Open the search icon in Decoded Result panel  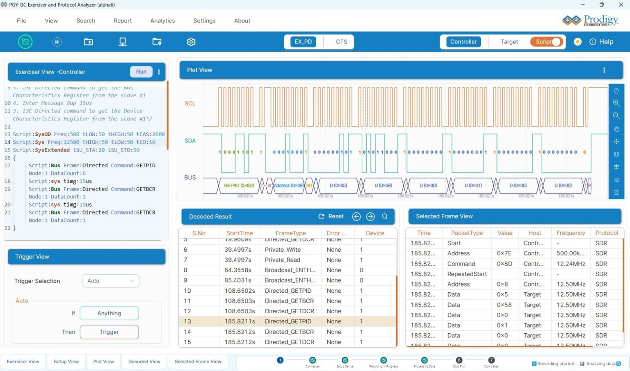point(385,216)
